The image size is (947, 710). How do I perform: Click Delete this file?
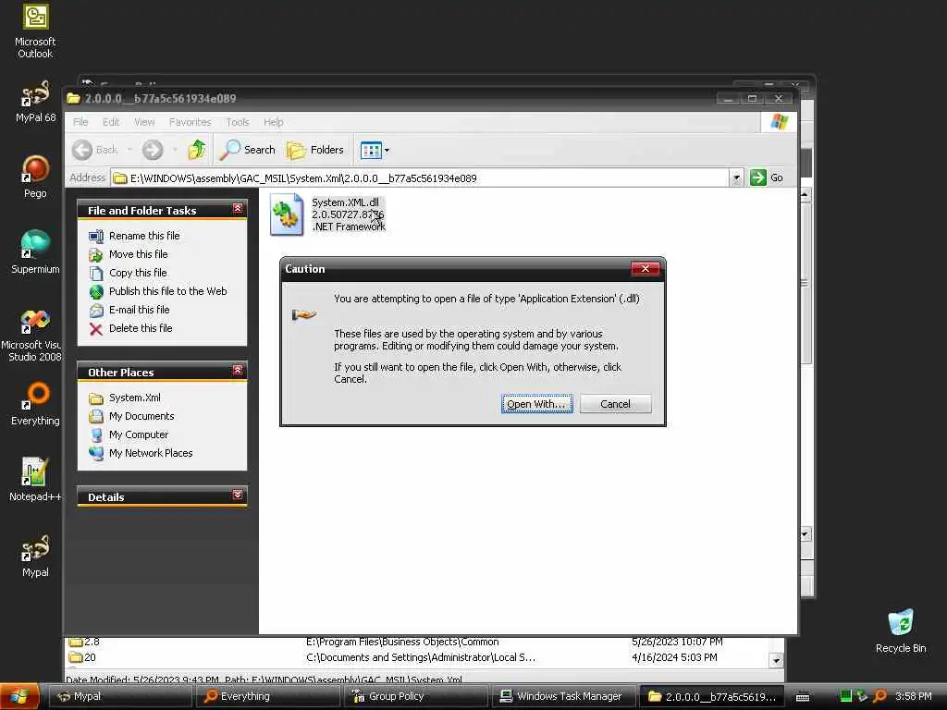[141, 328]
